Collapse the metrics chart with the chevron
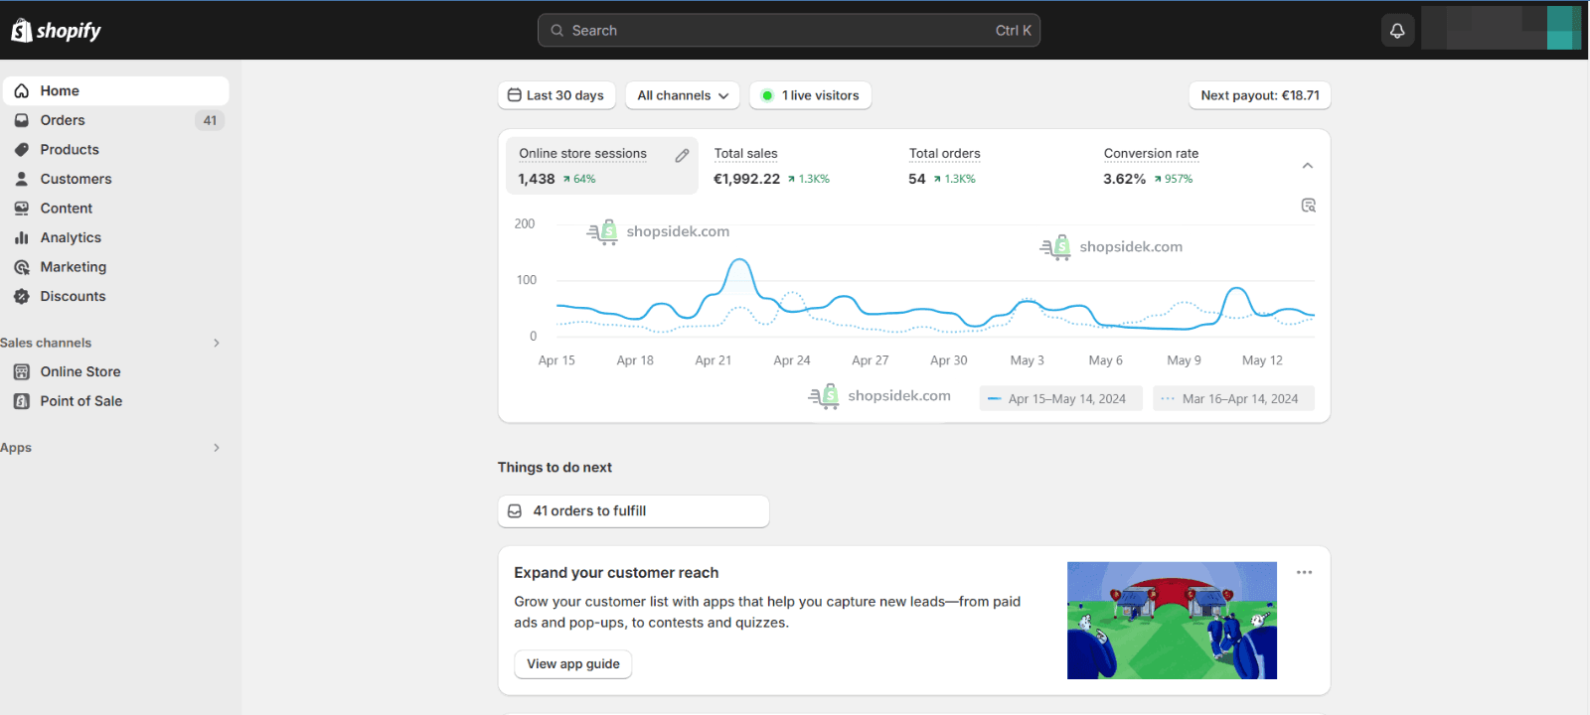Screen dimensions: 1590x715 (1308, 166)
